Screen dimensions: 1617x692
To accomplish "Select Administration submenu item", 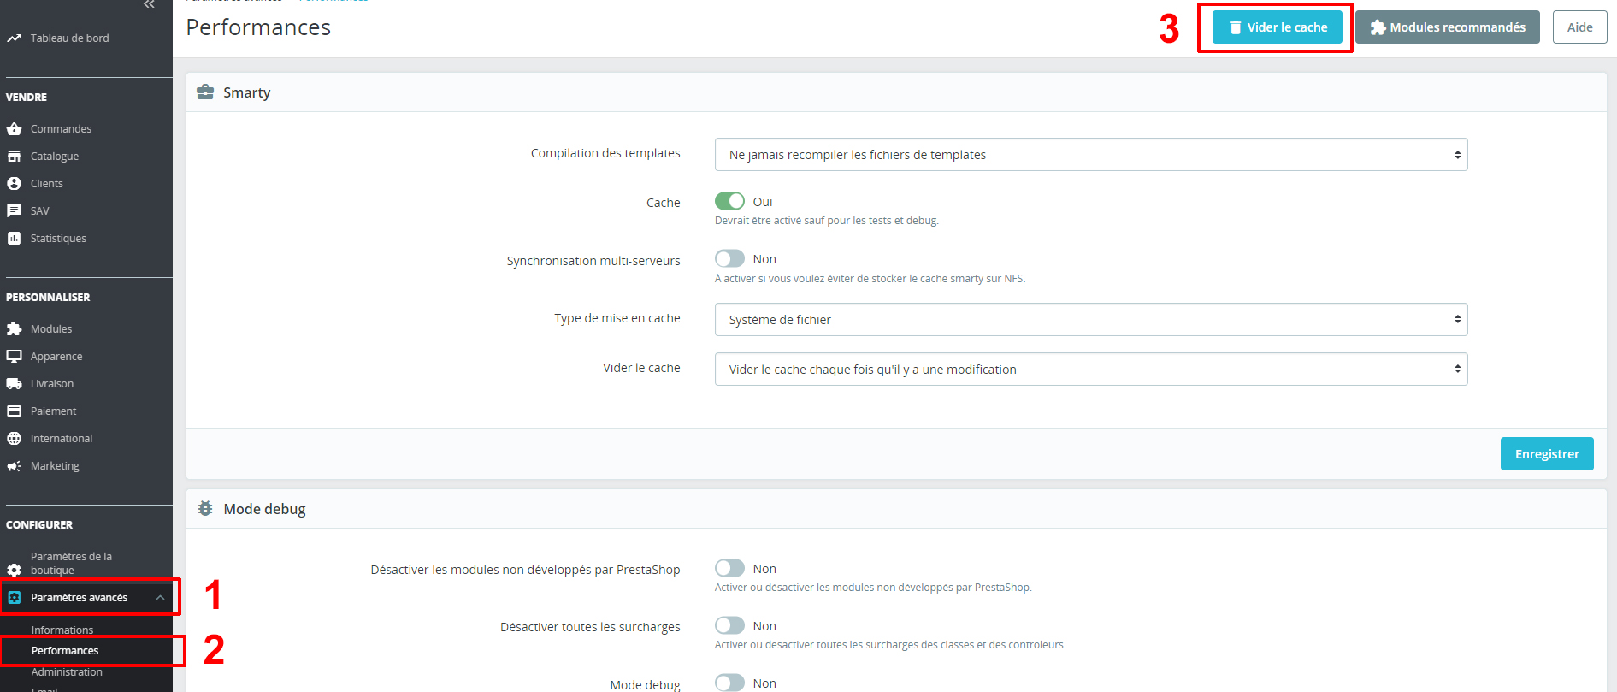I will click(x=67, y=672).
